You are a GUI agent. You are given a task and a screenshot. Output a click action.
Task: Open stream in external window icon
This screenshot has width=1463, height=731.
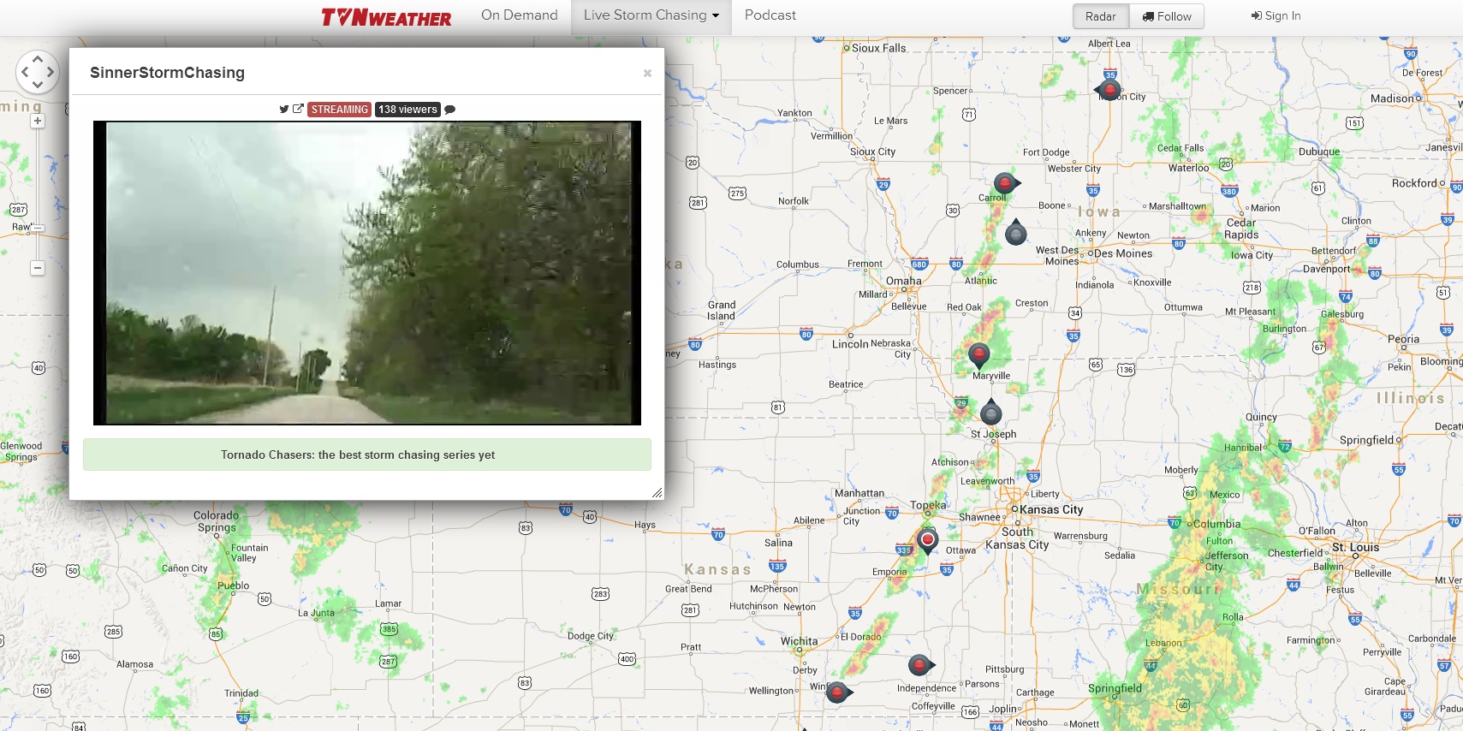coord(298,110)
